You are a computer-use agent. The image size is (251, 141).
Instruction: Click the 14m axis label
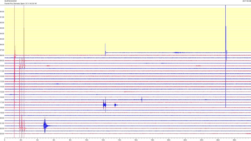[x=119, y=140]
